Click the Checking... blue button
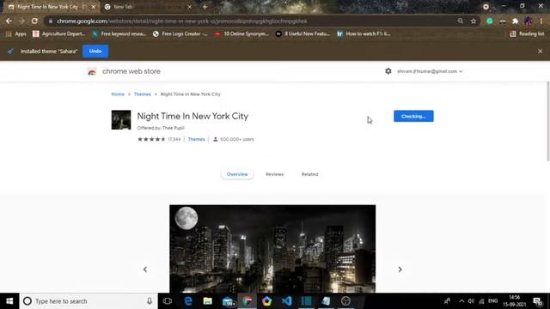Screen dimensions: 550x309 coord(413,117)
